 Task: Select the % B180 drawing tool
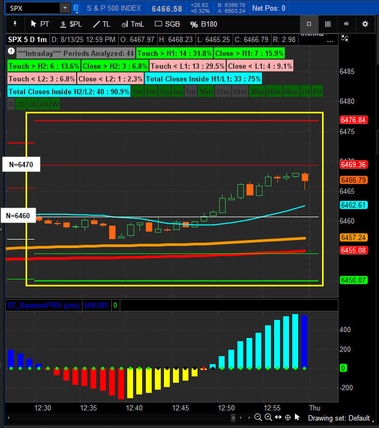[204, 24]
